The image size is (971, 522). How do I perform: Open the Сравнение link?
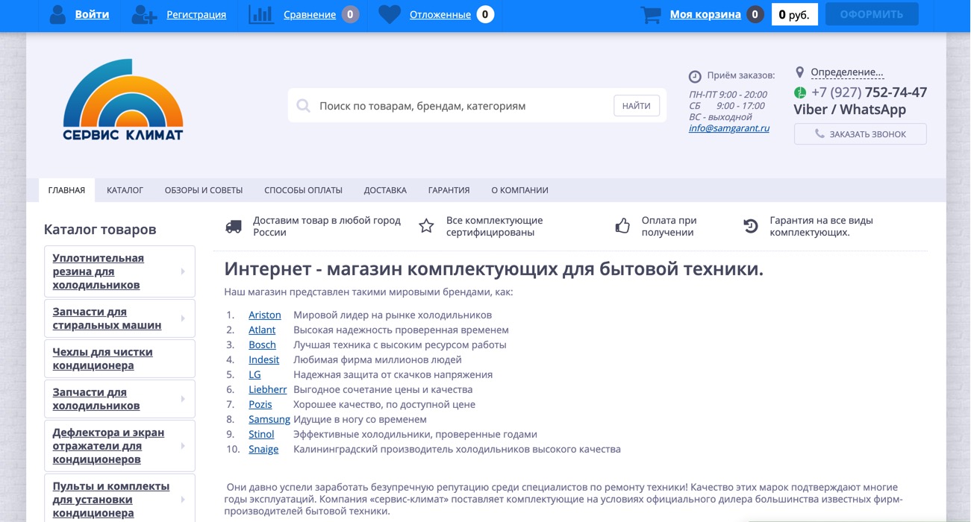click(x=310, y=14)
